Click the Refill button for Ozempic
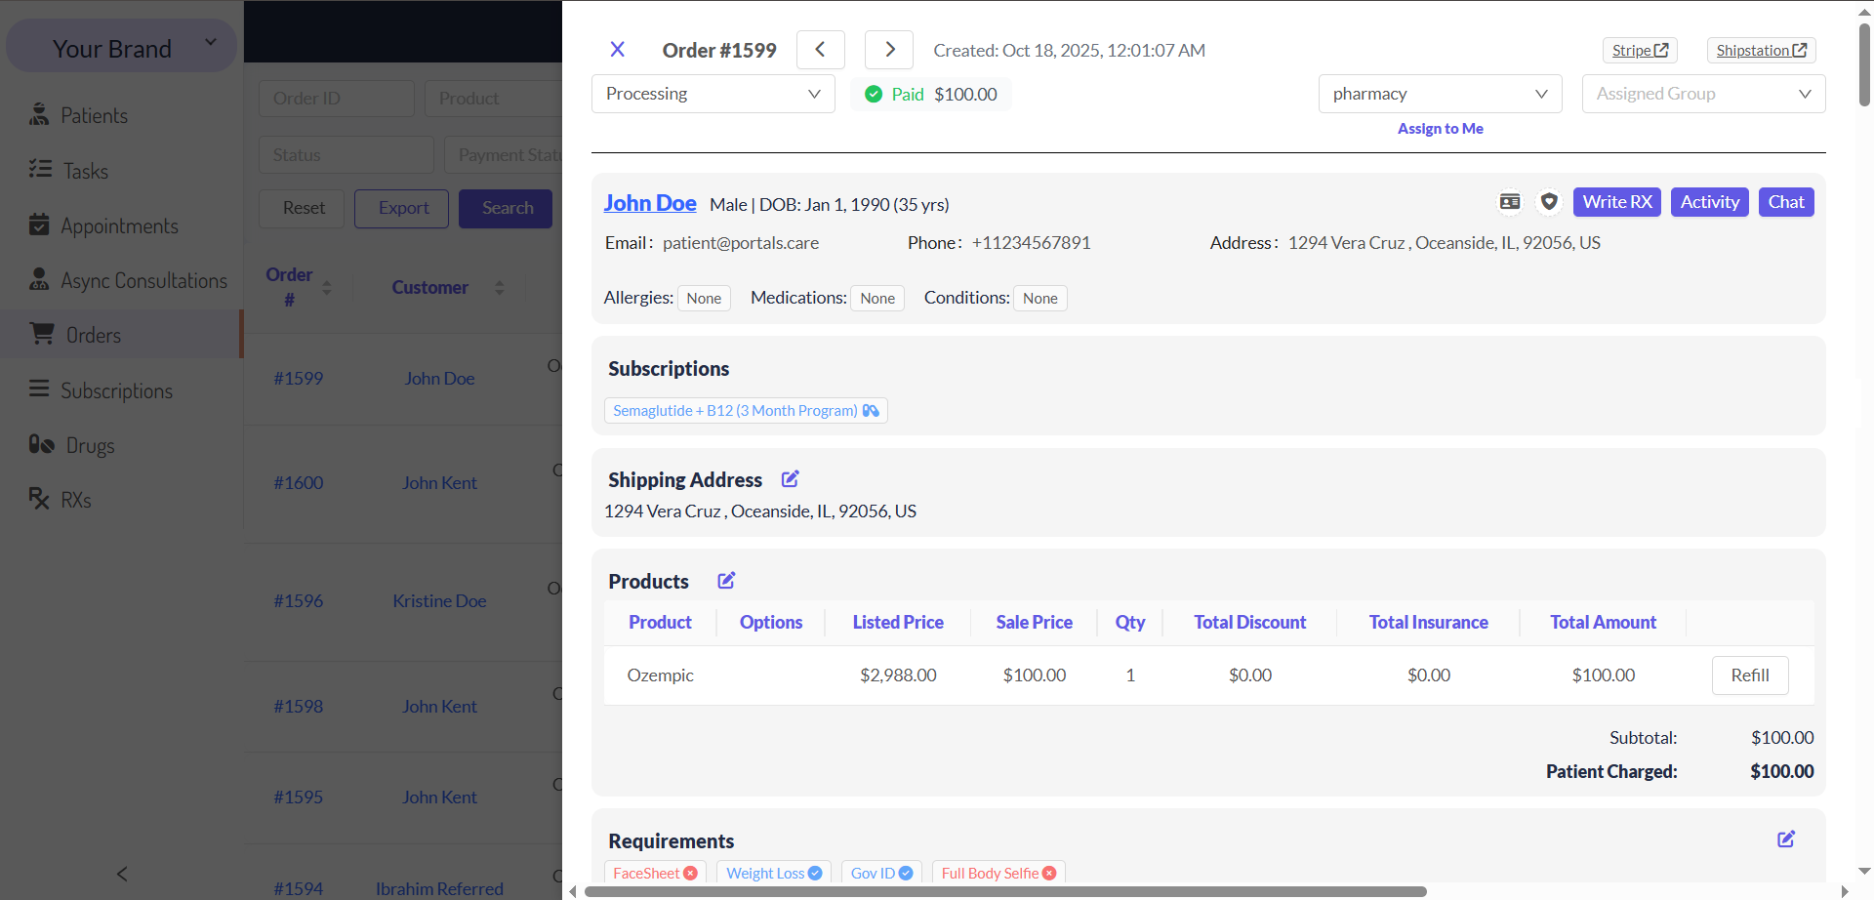This screenshot has height=900, width=1874. click(1749, 675)
